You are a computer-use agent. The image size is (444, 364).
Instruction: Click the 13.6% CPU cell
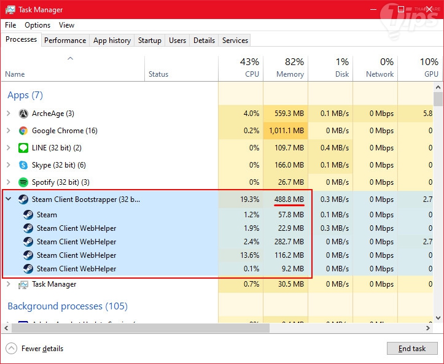tap(241, 255)
